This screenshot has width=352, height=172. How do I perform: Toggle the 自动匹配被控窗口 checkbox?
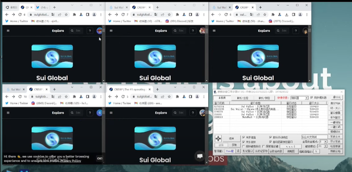[271, 142]
